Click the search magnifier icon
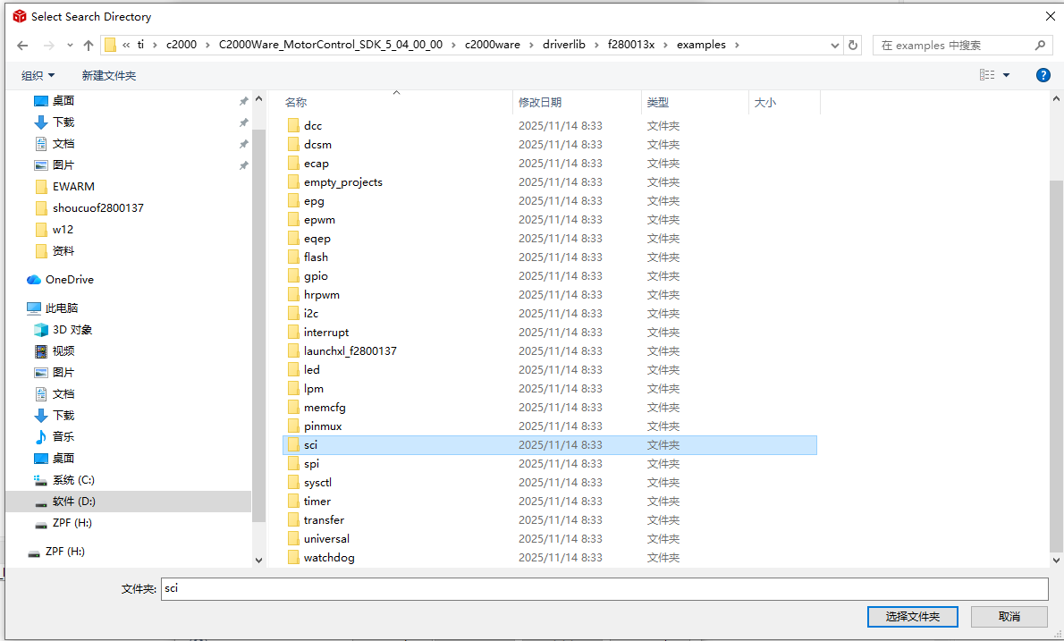1064x641 pixels. pyautogui.click(x=1040, y=46)
